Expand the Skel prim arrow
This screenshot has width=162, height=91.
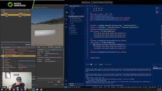coord(5,15)
